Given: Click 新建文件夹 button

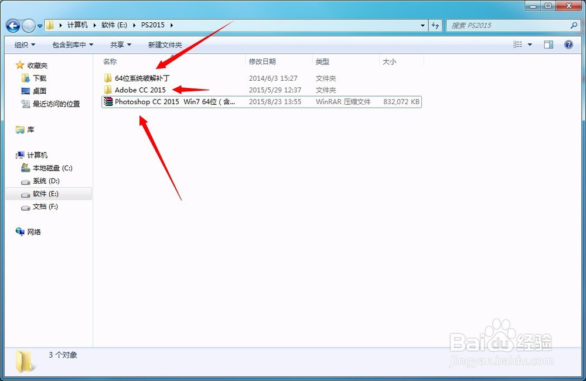Looking at the screenshot, I should 165,45.
